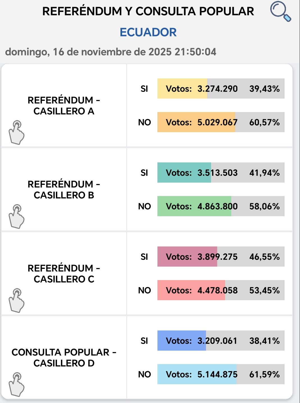Open the Referéndum - Casillero B title
Screen dimensions: 300x403
pos(64,190)
